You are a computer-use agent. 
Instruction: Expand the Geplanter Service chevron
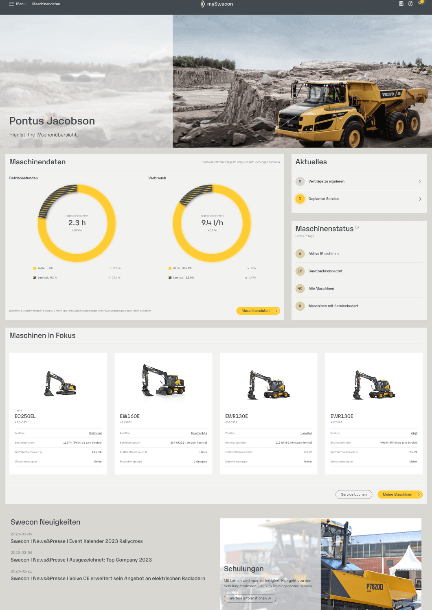(x=420, y=199)
